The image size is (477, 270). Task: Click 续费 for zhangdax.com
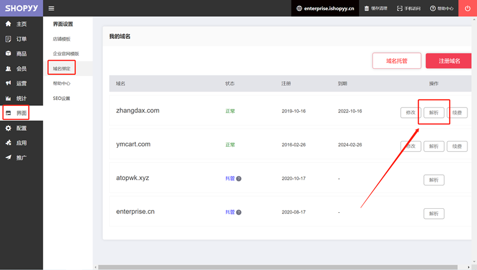pos(457,112)
